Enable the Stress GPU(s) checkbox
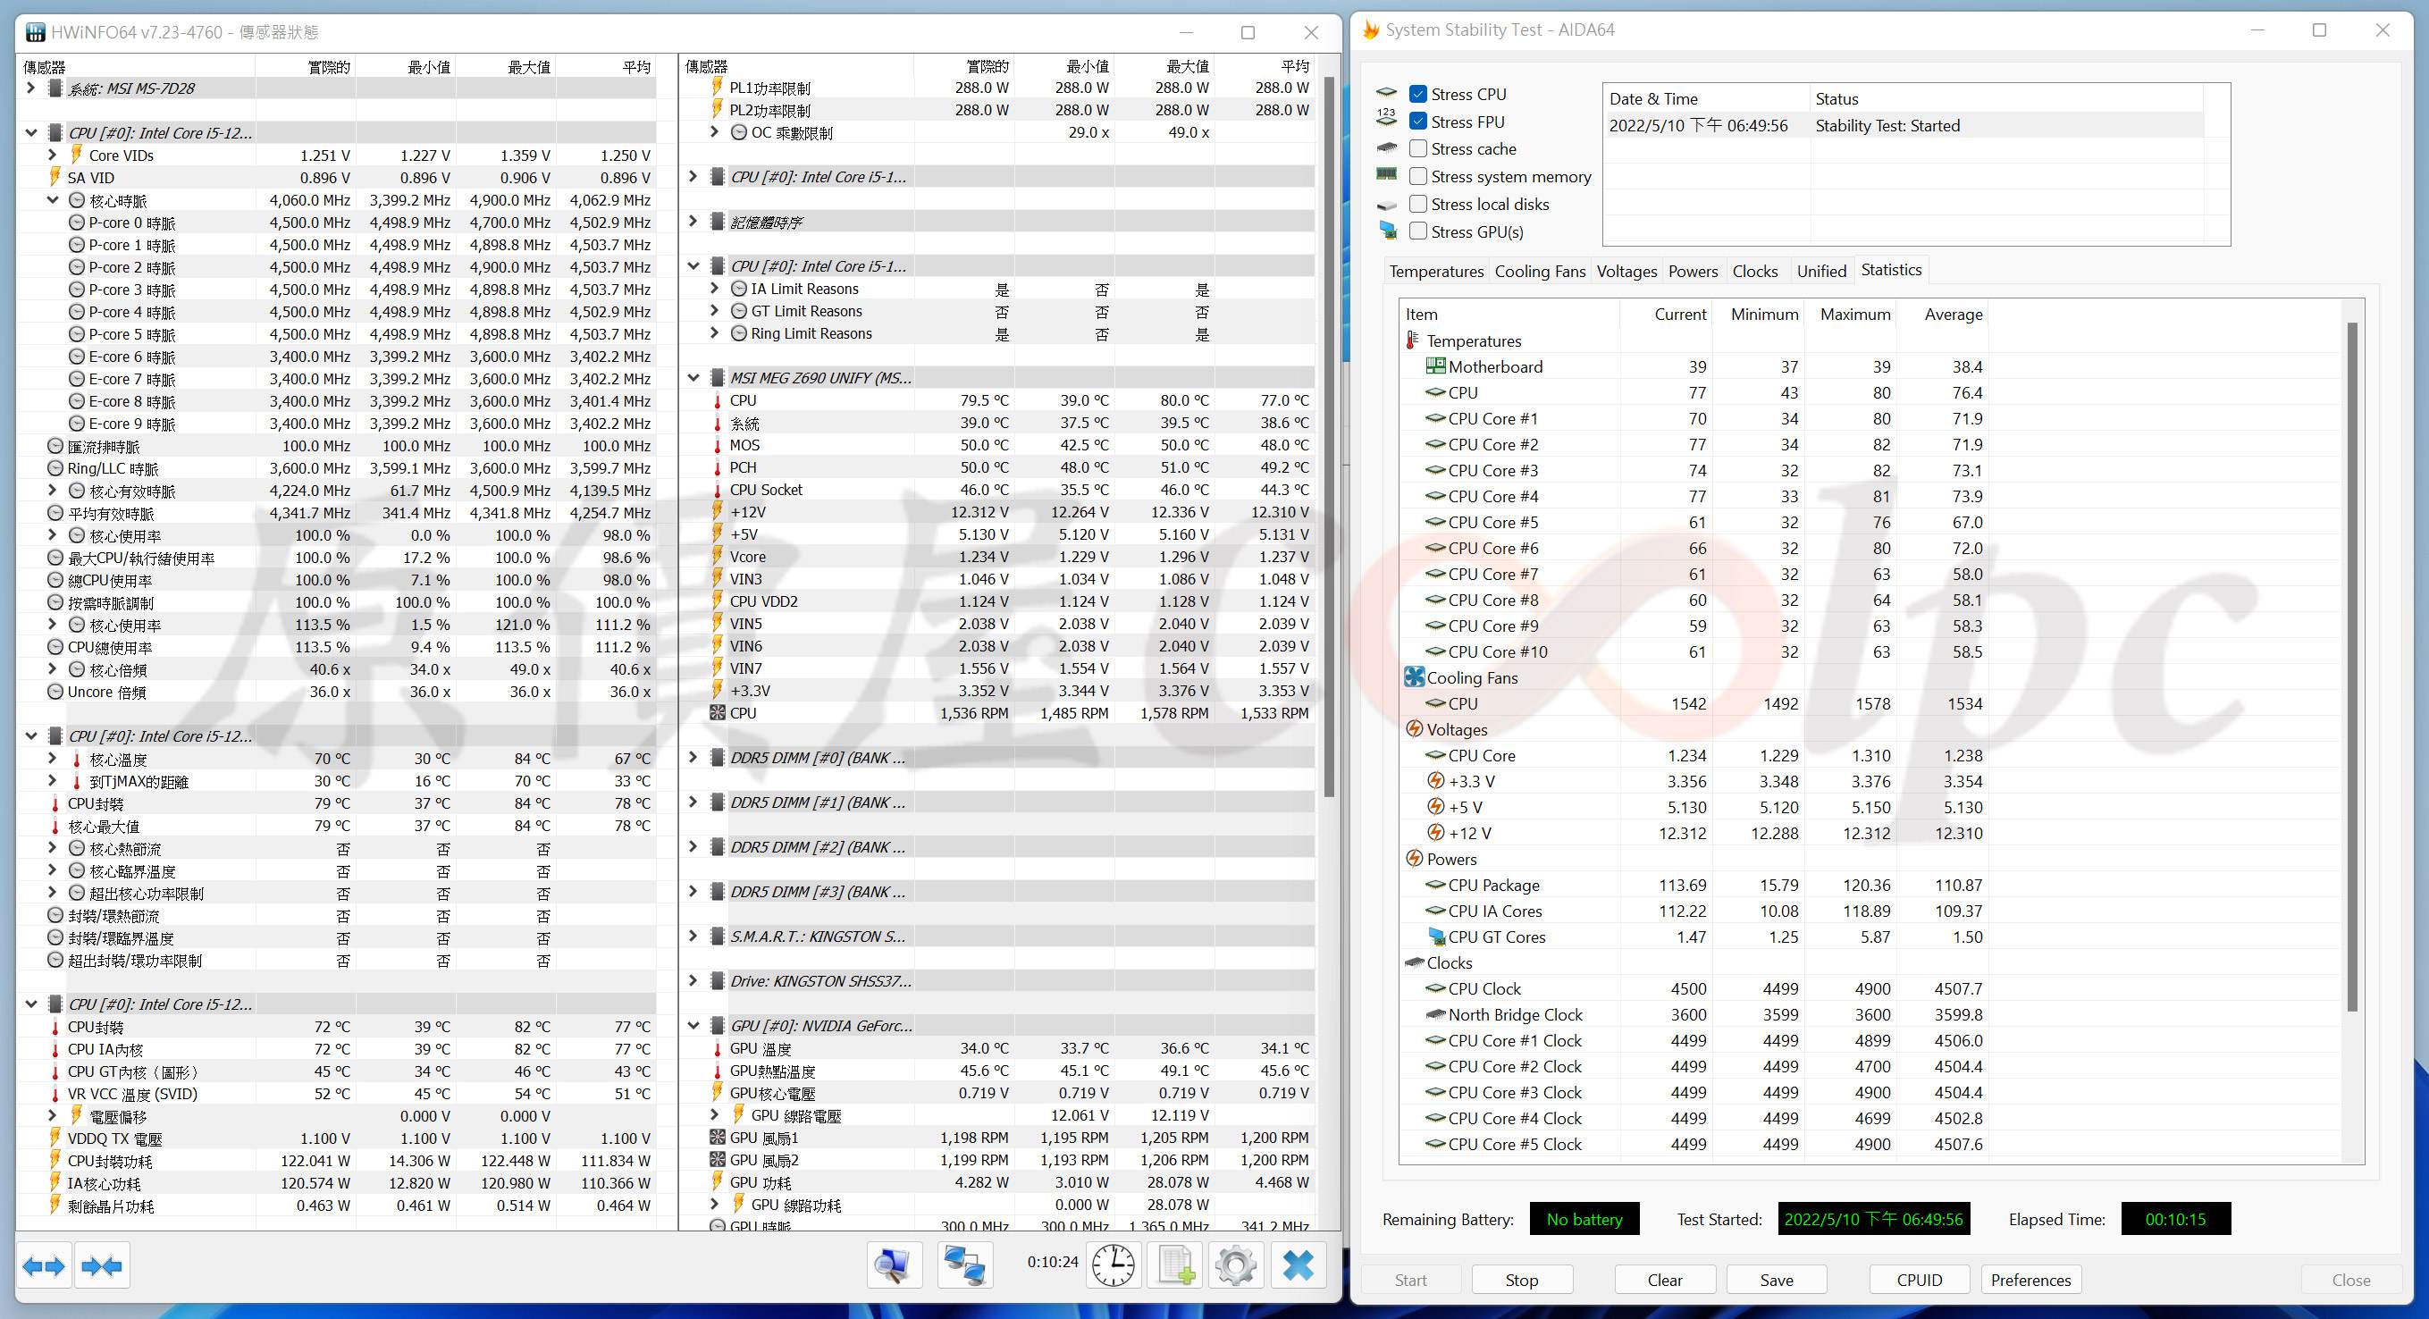Screen dimensions: 2429x1319 pos(1417,231)
